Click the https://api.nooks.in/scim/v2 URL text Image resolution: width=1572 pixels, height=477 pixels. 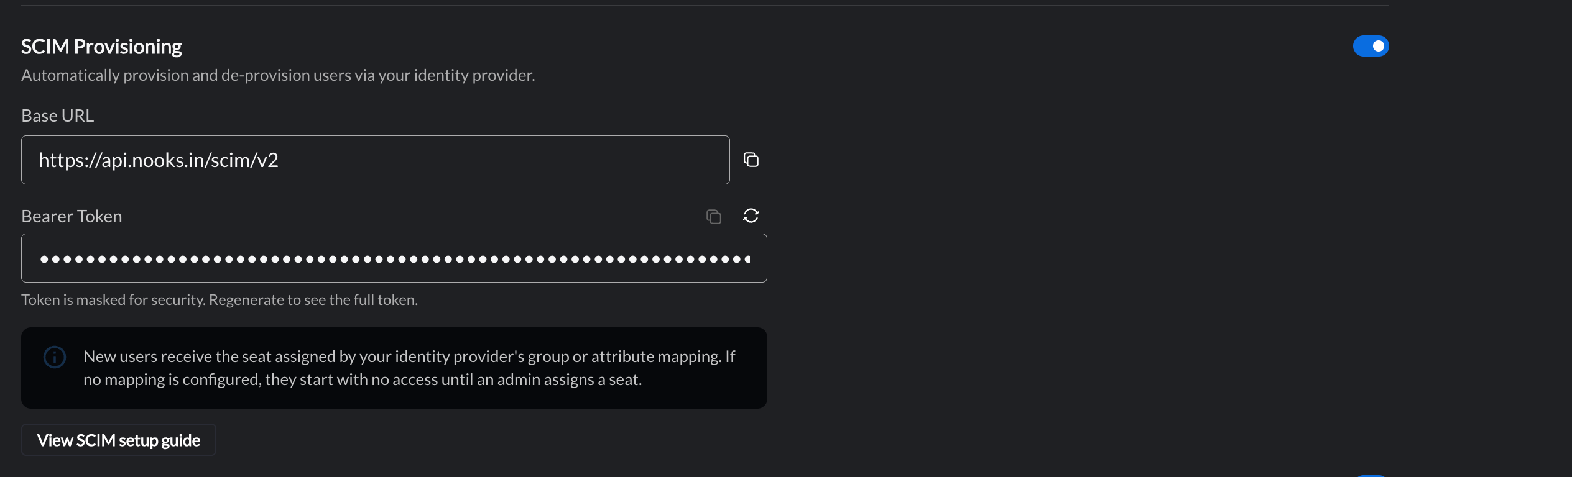(x=159, y=160)
